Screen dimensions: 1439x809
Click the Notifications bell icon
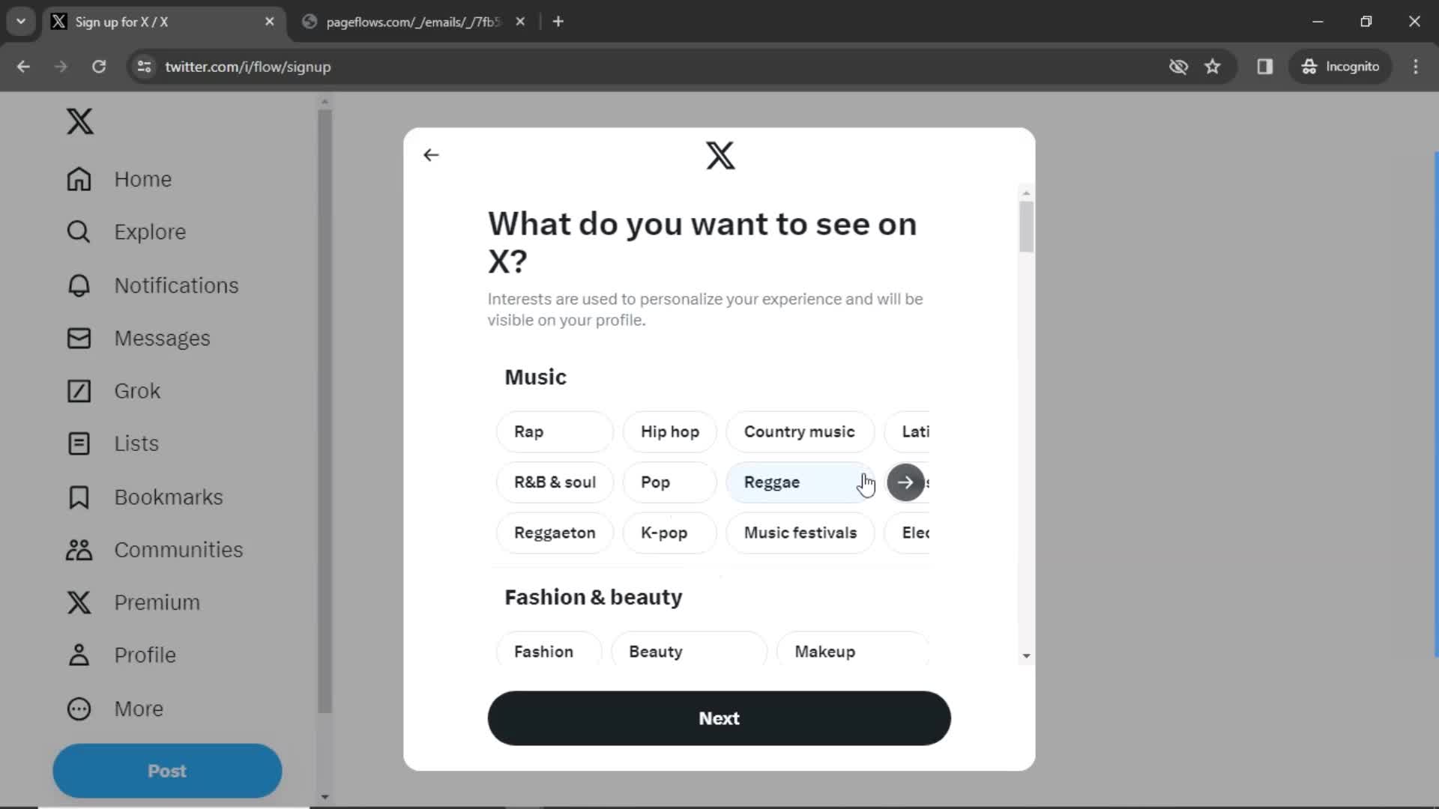(79, 285)
